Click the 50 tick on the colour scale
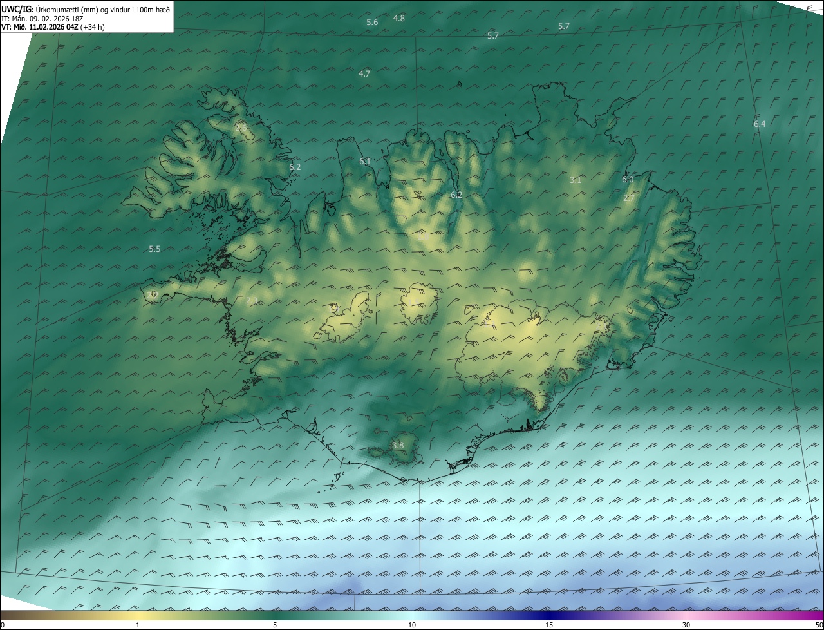This screenshot has height=630, width=824. (818, 625)
